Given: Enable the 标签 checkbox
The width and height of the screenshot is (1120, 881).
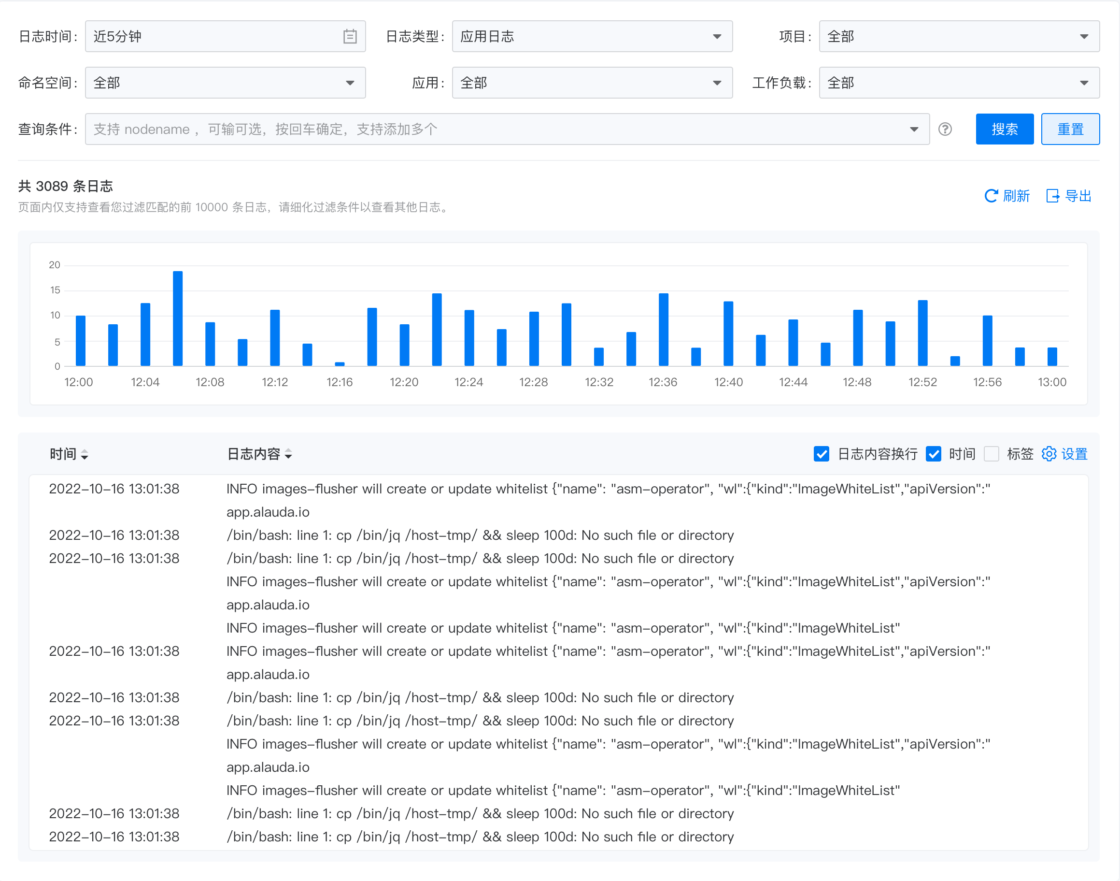Looking at the screenshot, I should click(991, 454).
